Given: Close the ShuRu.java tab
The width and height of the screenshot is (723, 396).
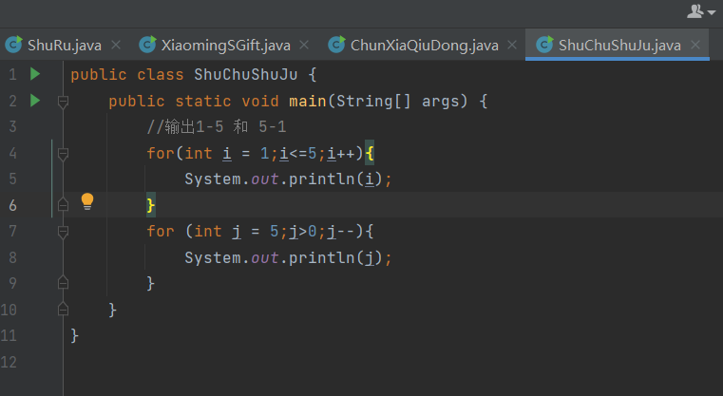Looking at the screenshot, I should [116, 45].
